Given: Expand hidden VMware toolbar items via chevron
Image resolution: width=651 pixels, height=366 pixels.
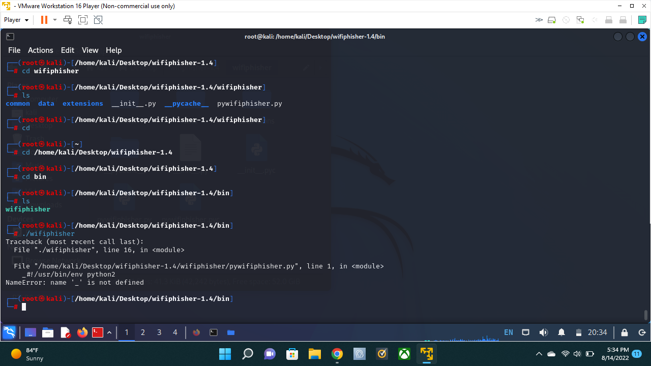Looking at the screenshot, I should pos(539,19).
